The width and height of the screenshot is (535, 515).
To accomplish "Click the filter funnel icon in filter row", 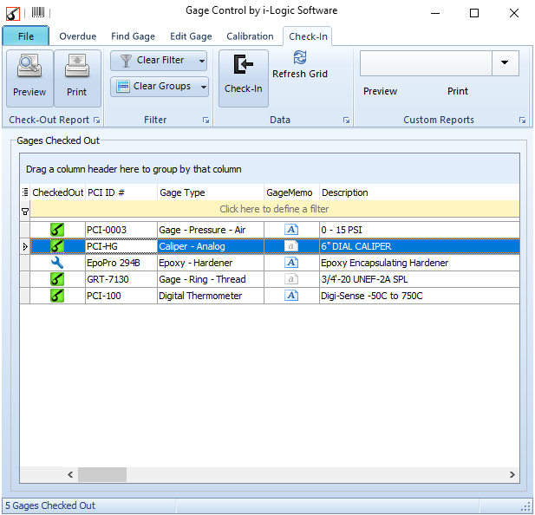I will 24,210.
